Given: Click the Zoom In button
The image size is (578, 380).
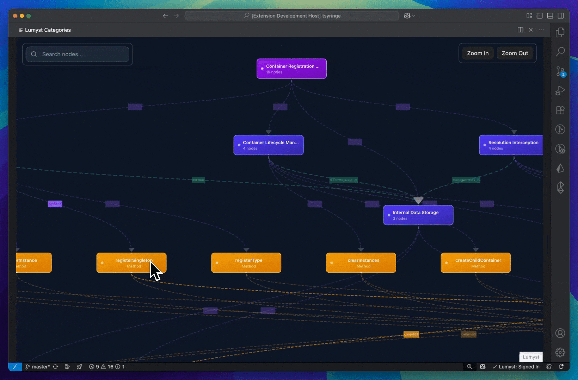Looking at the screenshot, I should click(x=478, y=53).
